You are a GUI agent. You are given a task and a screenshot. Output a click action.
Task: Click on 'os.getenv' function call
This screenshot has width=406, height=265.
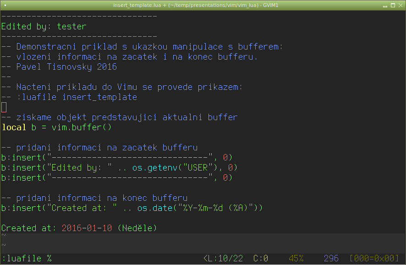[154, 168]
